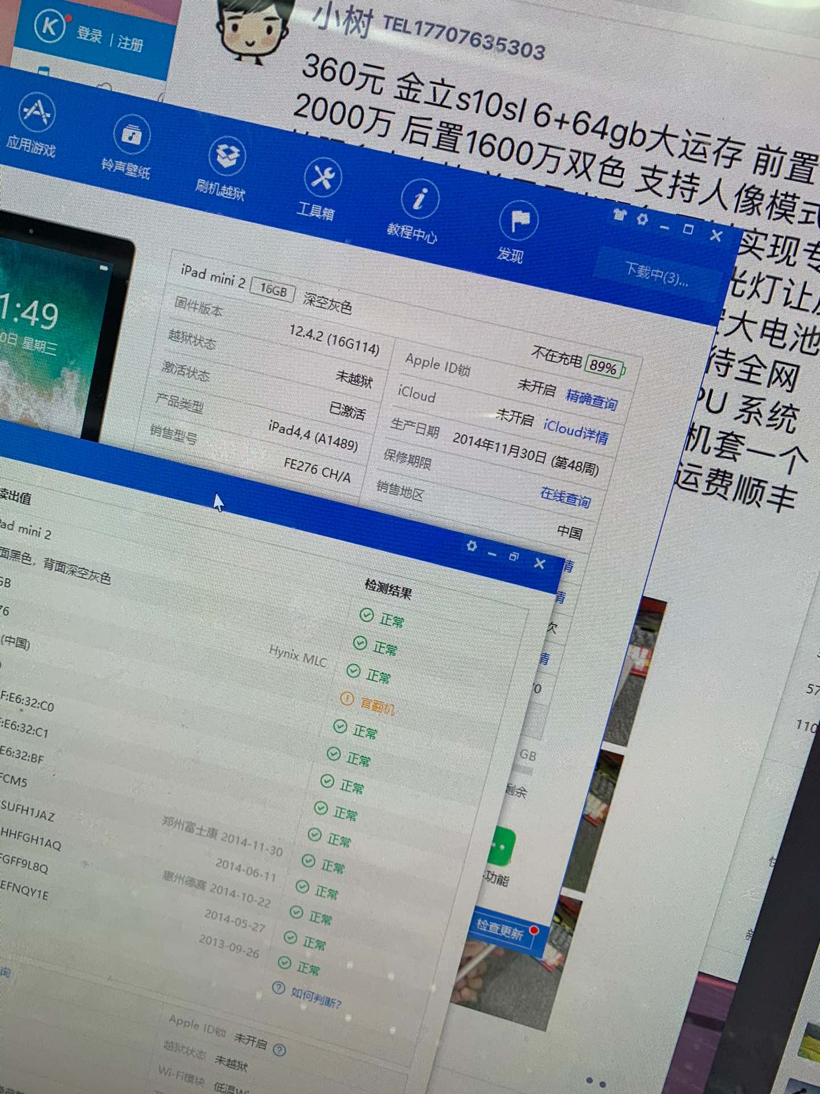820x1094 pixels.
Task: Open the 工具箱 toolbox section
Action: (x=318, y=190)
